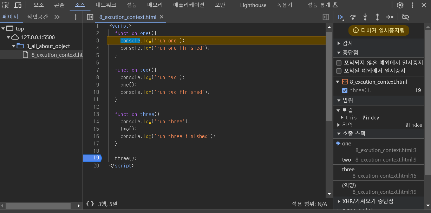Click line number 9 in gutter
431x213 pixels.
pos(97,84)
